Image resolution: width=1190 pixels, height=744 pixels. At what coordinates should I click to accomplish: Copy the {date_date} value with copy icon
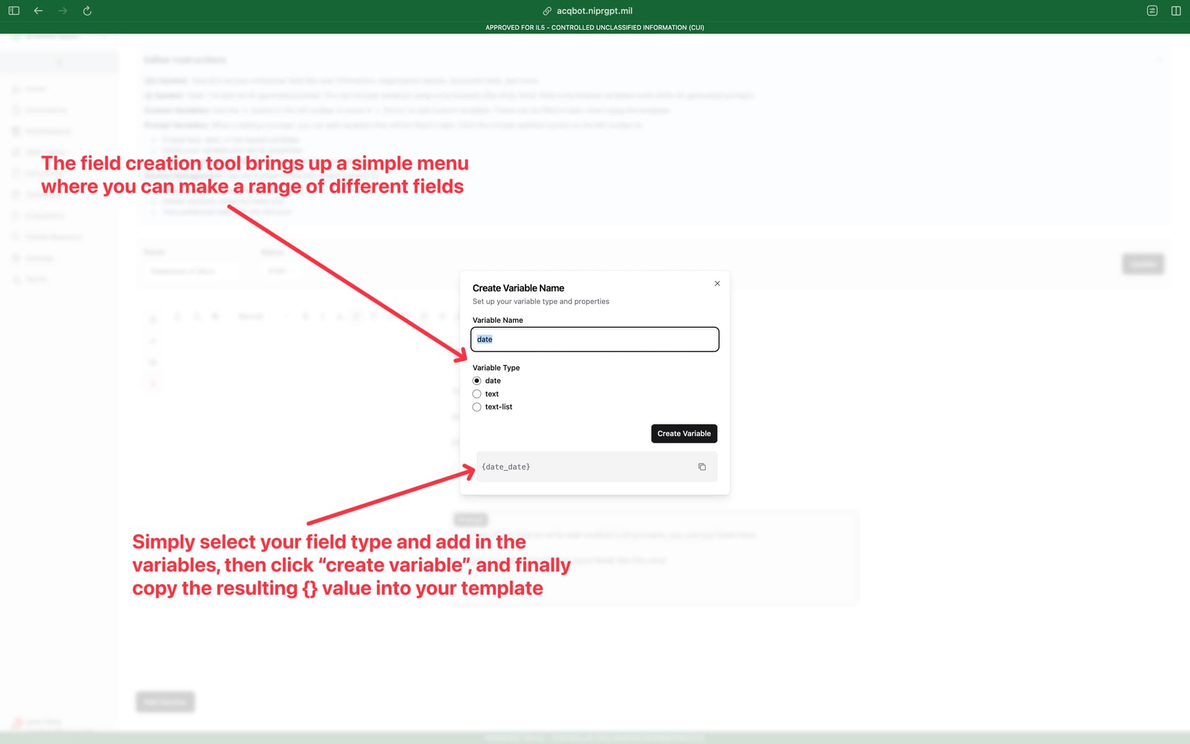pyautogui.click(x=702, y=466)
